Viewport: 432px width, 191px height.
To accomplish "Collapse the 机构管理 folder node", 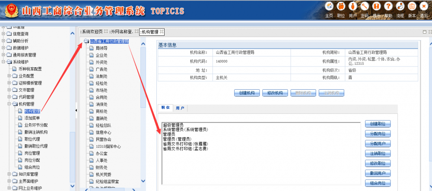I will click(10, 104).
